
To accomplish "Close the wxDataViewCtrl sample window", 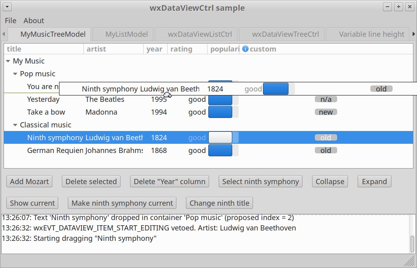I will point(409,7).
